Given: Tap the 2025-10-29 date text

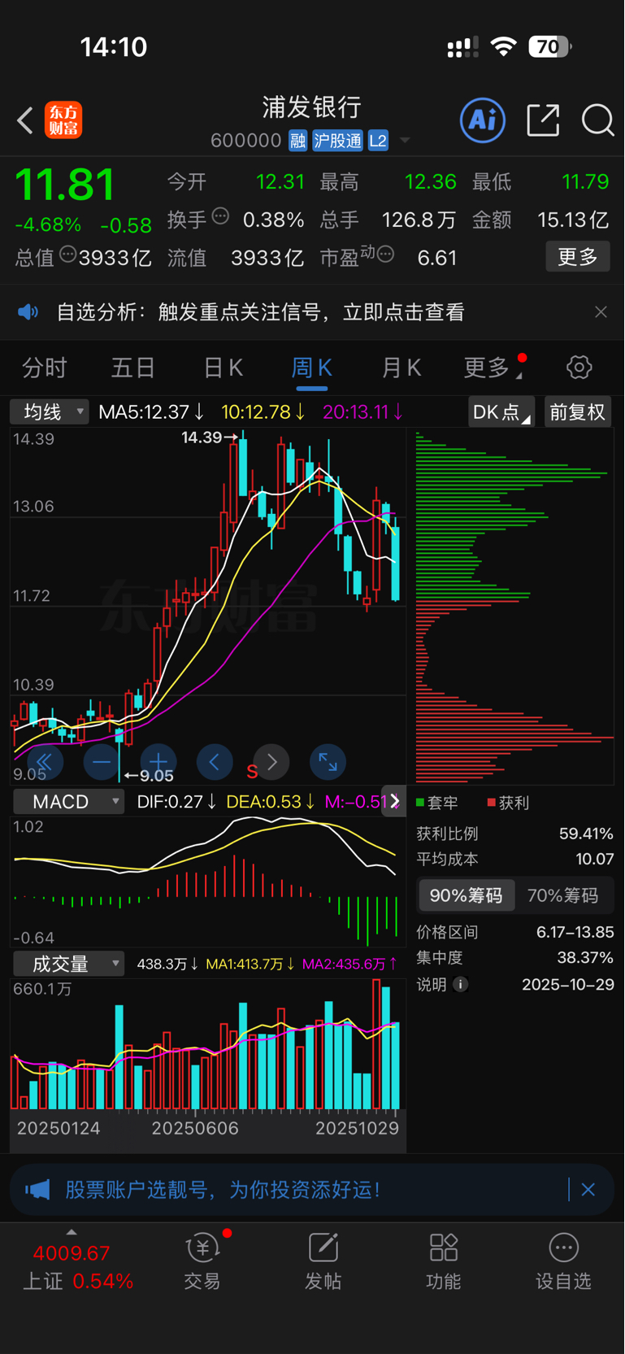Looking at the screenshot, I should tap(568, 984).
